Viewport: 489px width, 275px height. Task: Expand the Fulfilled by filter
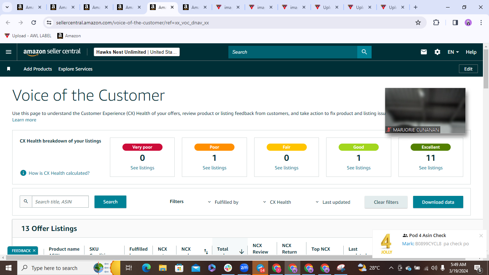tap(223, 202)
